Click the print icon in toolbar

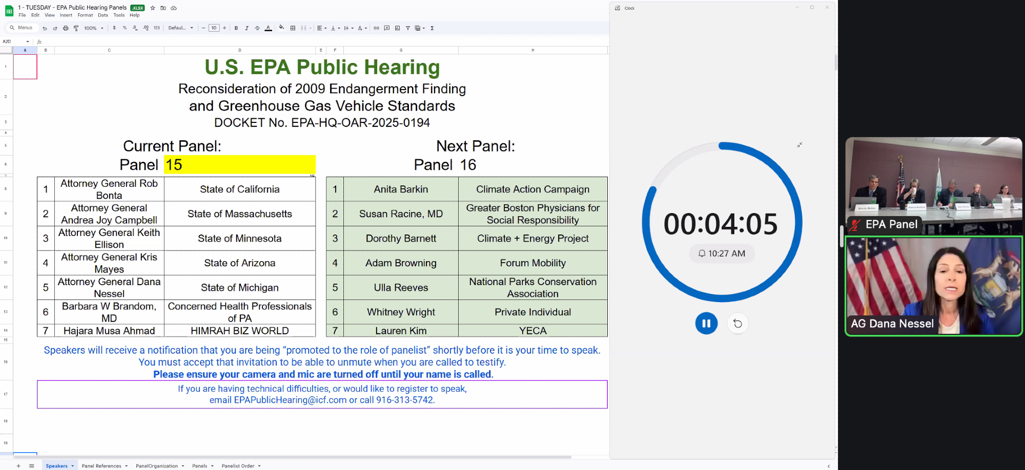pos(66,28)
